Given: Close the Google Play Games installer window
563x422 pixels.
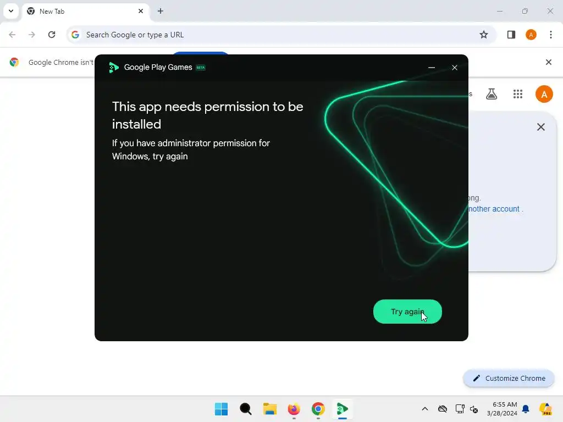Looking at the screenshot, I should 455,68.
